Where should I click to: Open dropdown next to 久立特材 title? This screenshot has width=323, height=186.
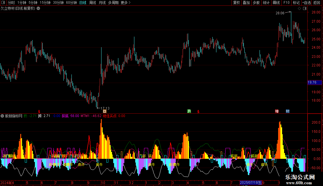(38, 9)
